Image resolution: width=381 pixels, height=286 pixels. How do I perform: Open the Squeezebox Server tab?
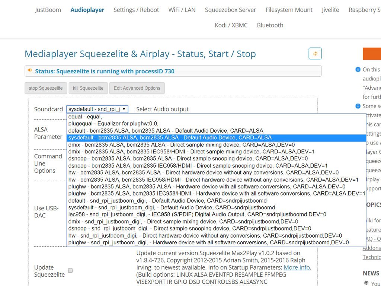tap(230, 10)
